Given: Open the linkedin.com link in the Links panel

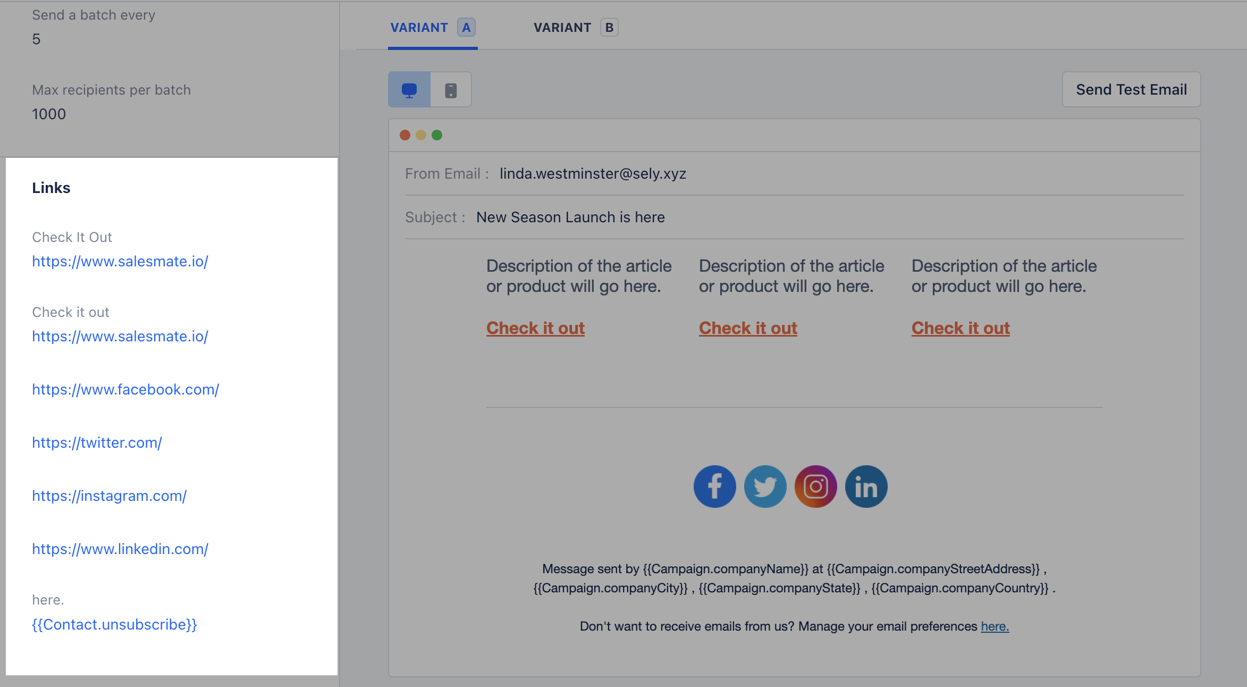Looking at the screenshot, I should 120,548.
